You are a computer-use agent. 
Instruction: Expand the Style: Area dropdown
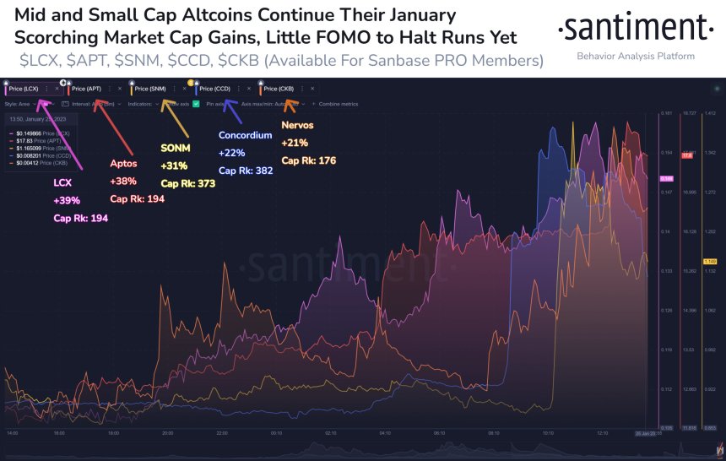[21, 104]
